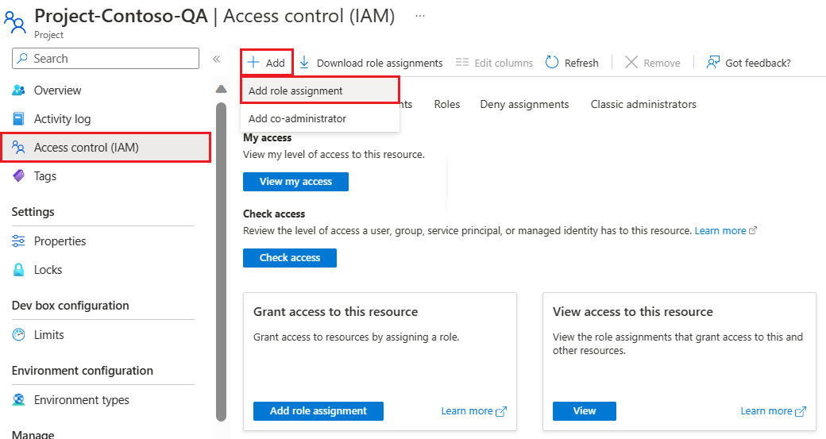Click the Check access heading text
Viewport: 826px width, 439px height.
[274, 214]
